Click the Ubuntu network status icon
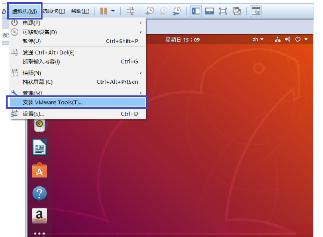The height and width of the screenshot is (237, 323). point(278,39)
